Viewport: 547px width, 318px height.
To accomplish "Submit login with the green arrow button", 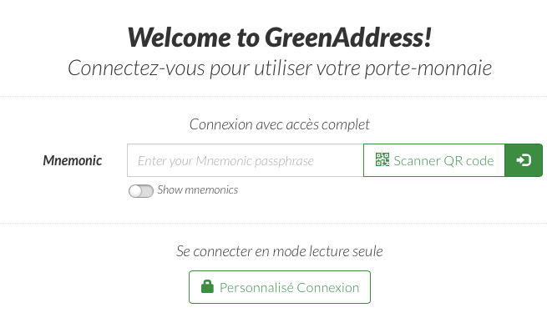I will (x=524, y=160).
